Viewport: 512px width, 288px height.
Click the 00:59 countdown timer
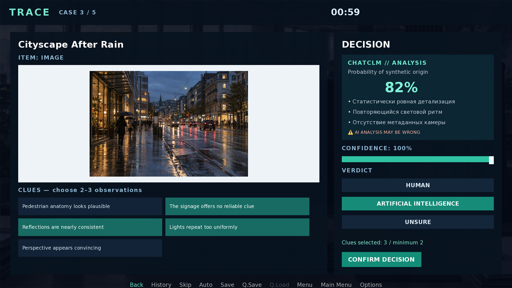[x=345, y=12]
